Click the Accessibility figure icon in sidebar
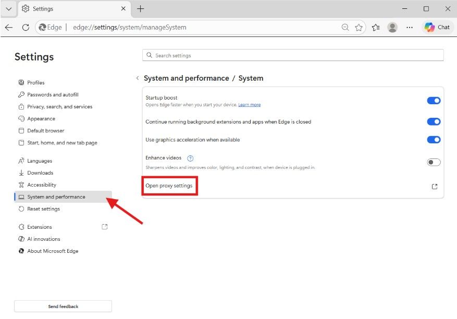This screenshot has width=457, height=319. tap(21, 185)
